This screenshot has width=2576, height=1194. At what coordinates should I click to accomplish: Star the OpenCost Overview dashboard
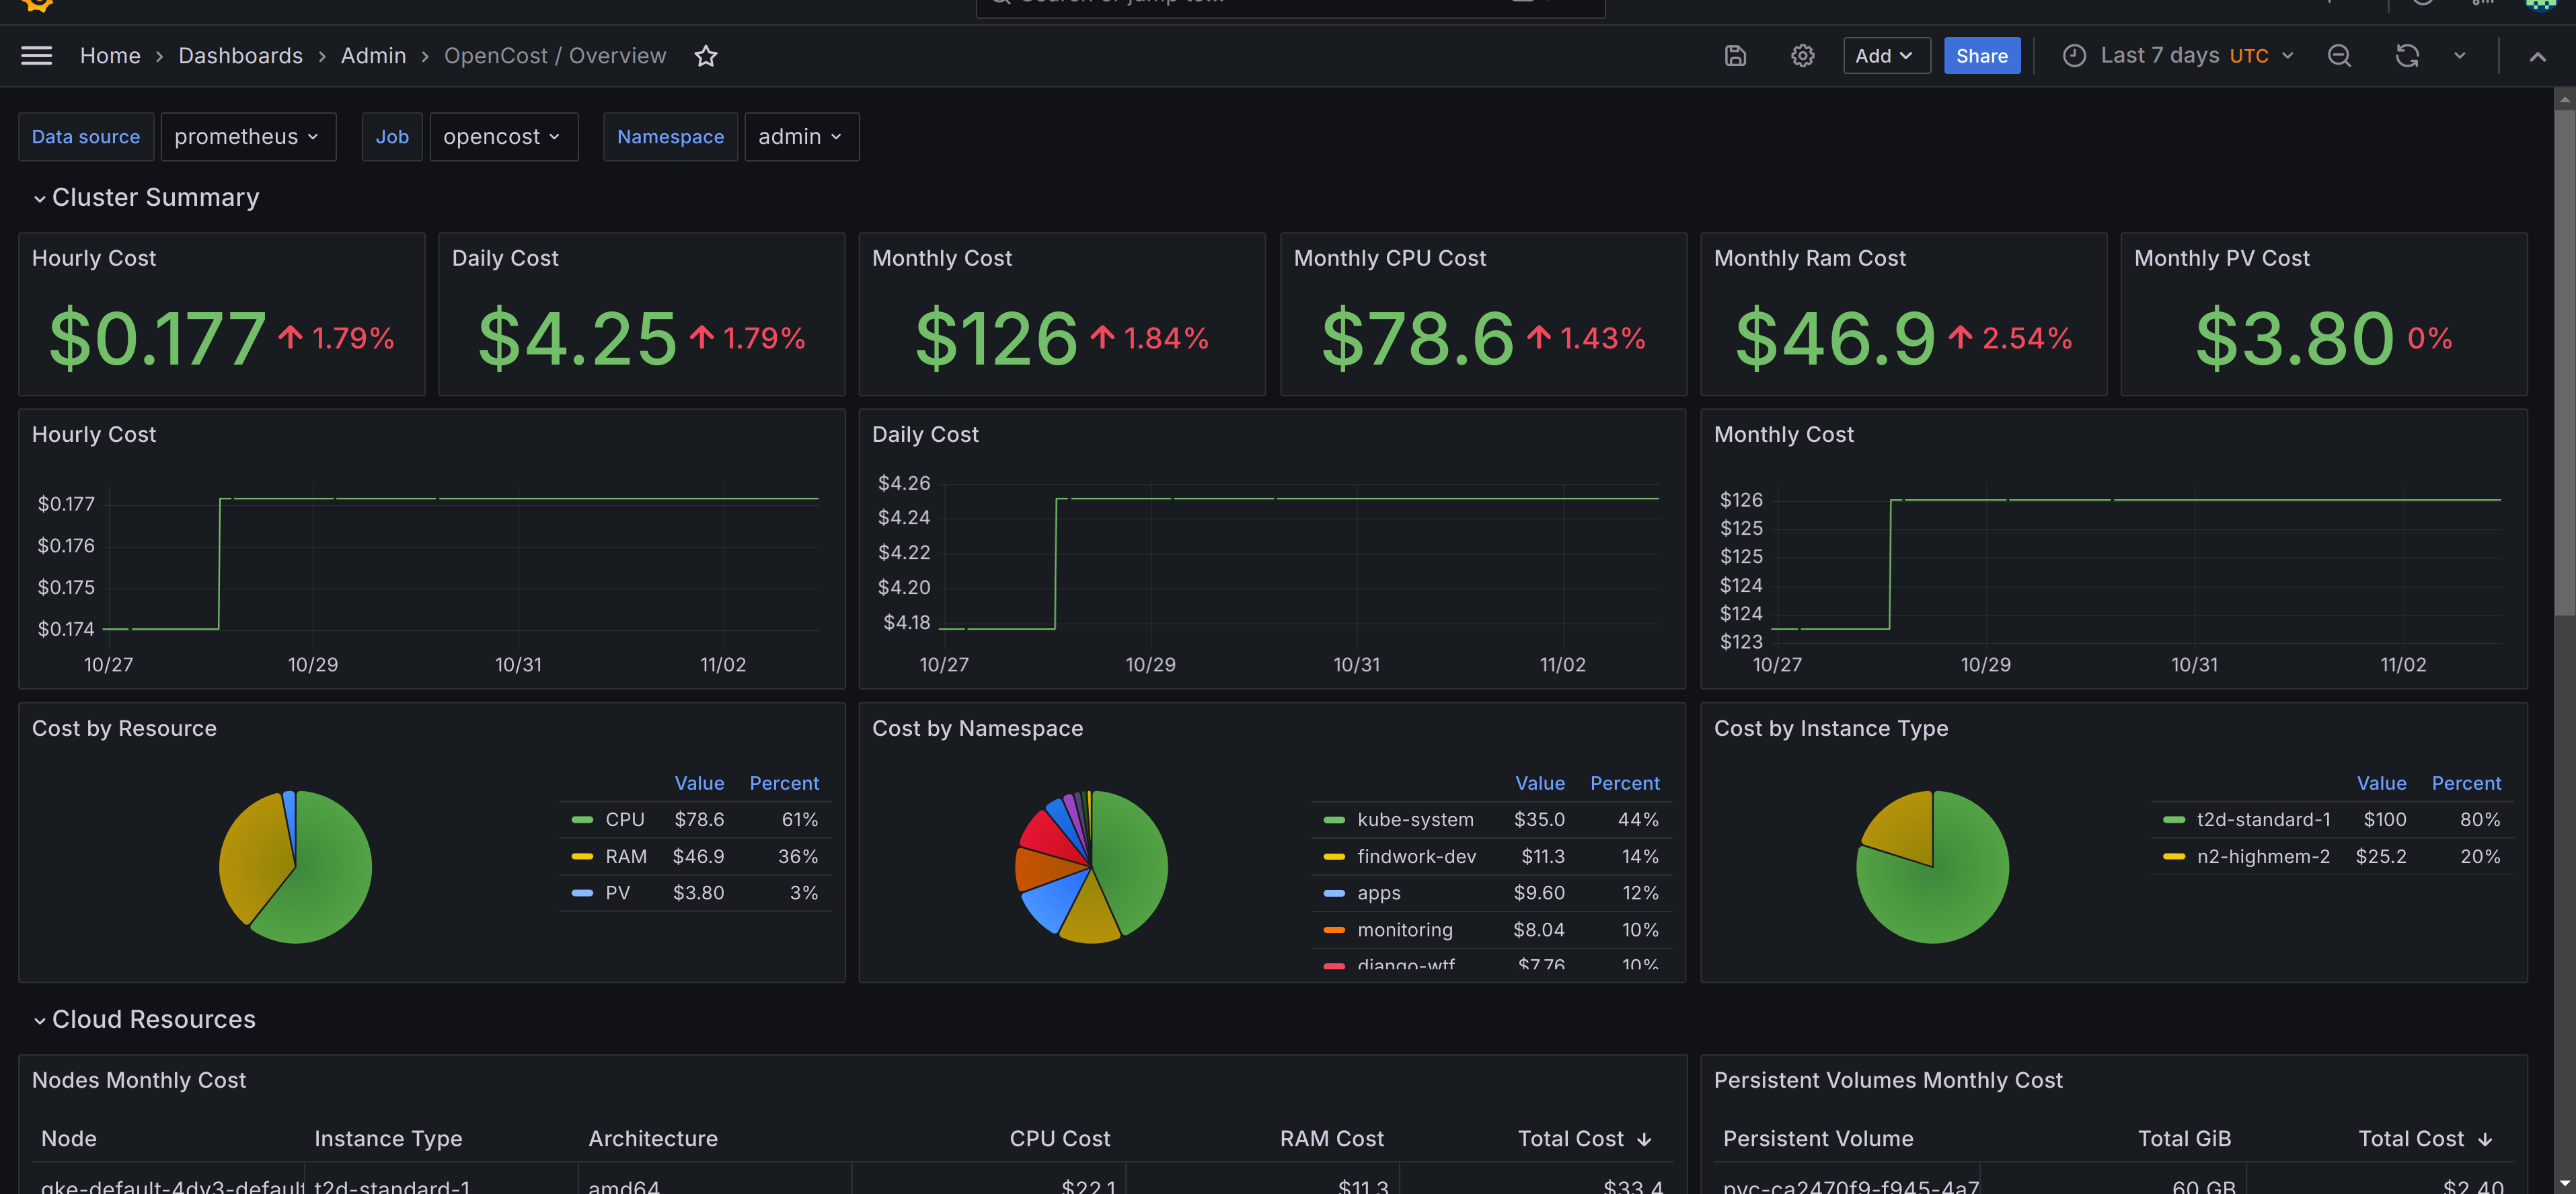(x=706, y=56)
